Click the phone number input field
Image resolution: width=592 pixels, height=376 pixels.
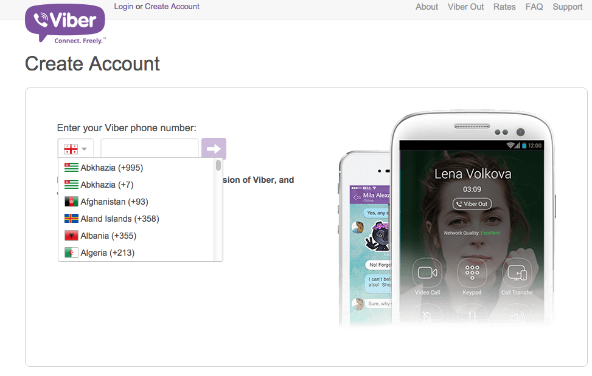point(150,148)
